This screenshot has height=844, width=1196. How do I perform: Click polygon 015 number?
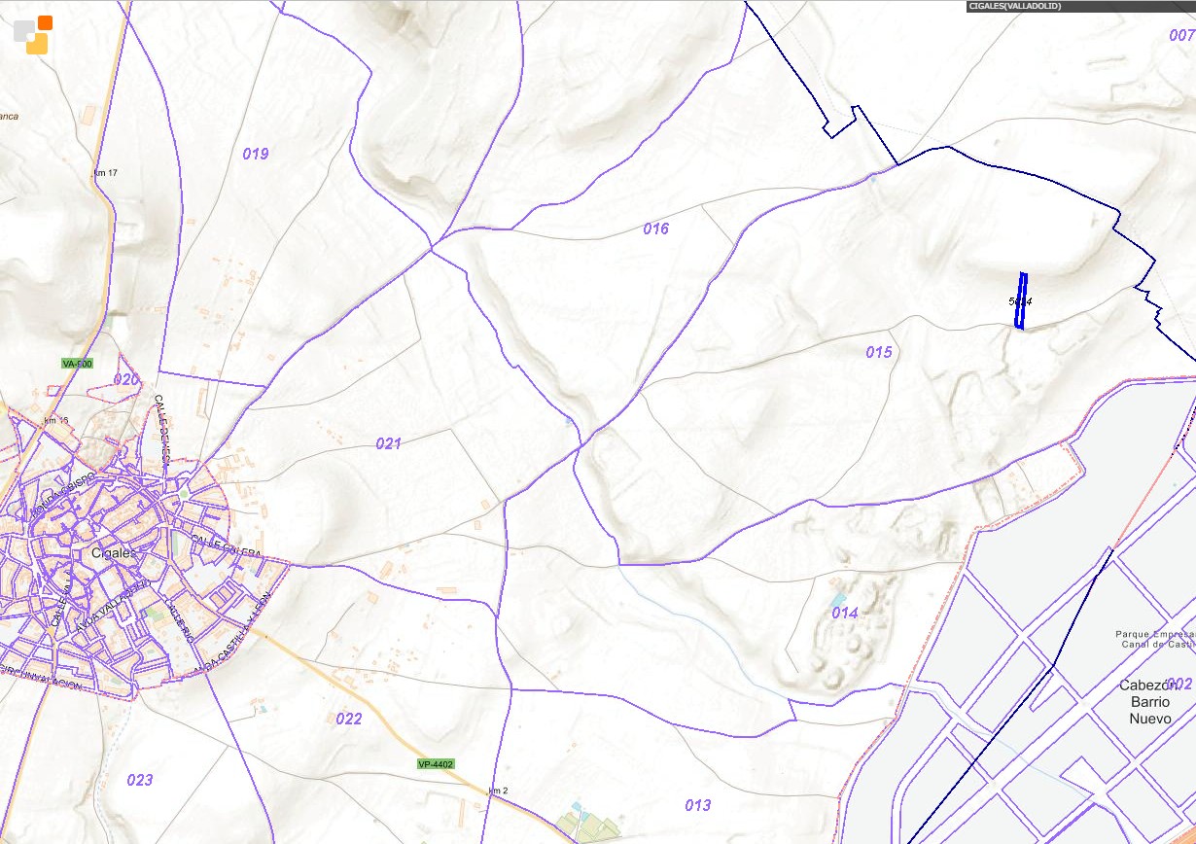(879, 352)
